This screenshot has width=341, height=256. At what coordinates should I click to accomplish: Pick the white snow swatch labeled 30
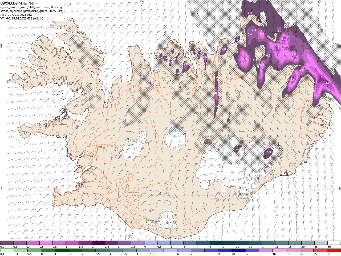pyautogui.click(x=334, y=243)
